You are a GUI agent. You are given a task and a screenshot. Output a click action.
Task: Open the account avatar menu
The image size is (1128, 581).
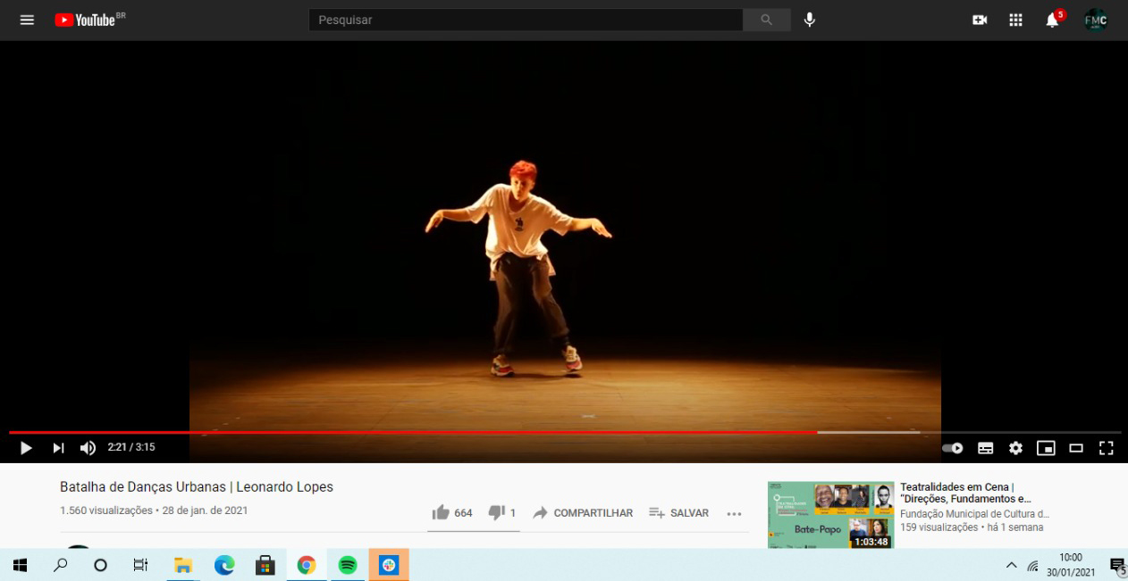(x=1095, y=20)
